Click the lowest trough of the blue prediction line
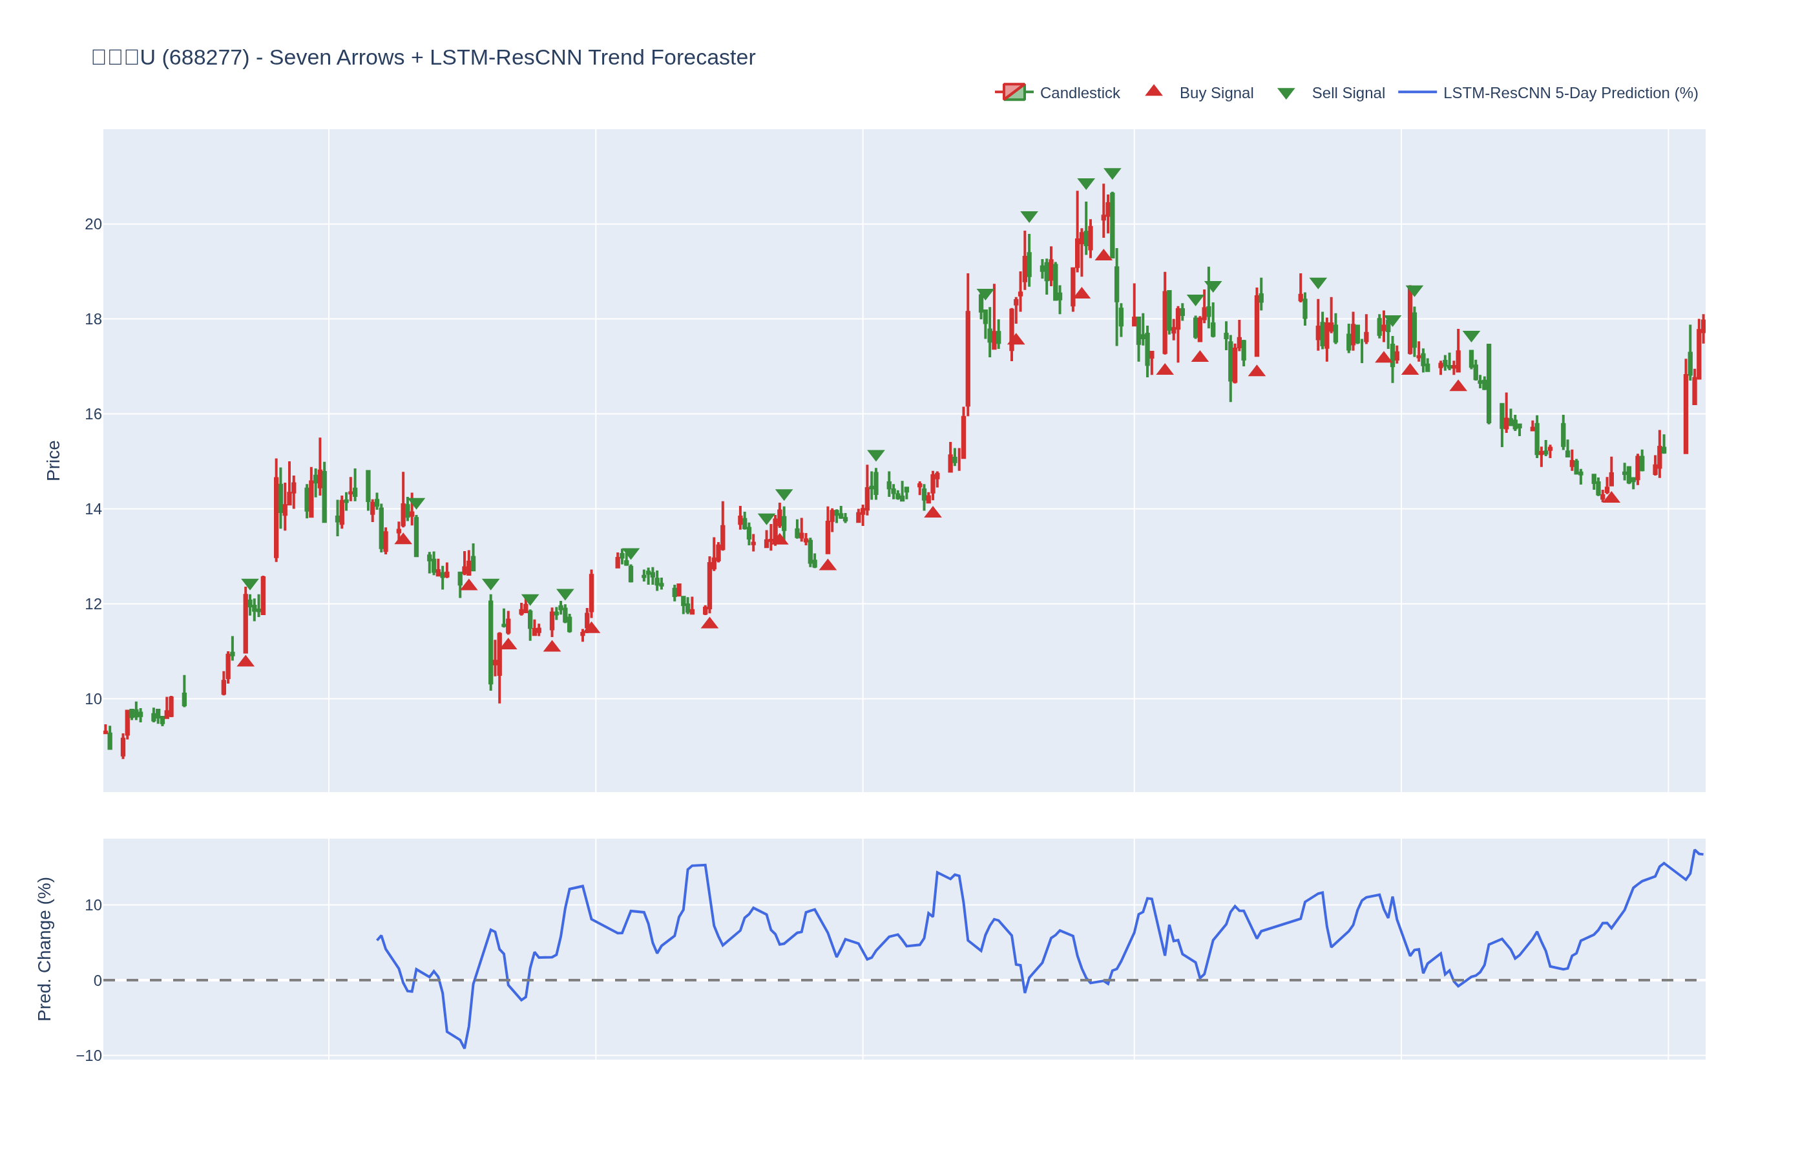 click(465, 1047)
